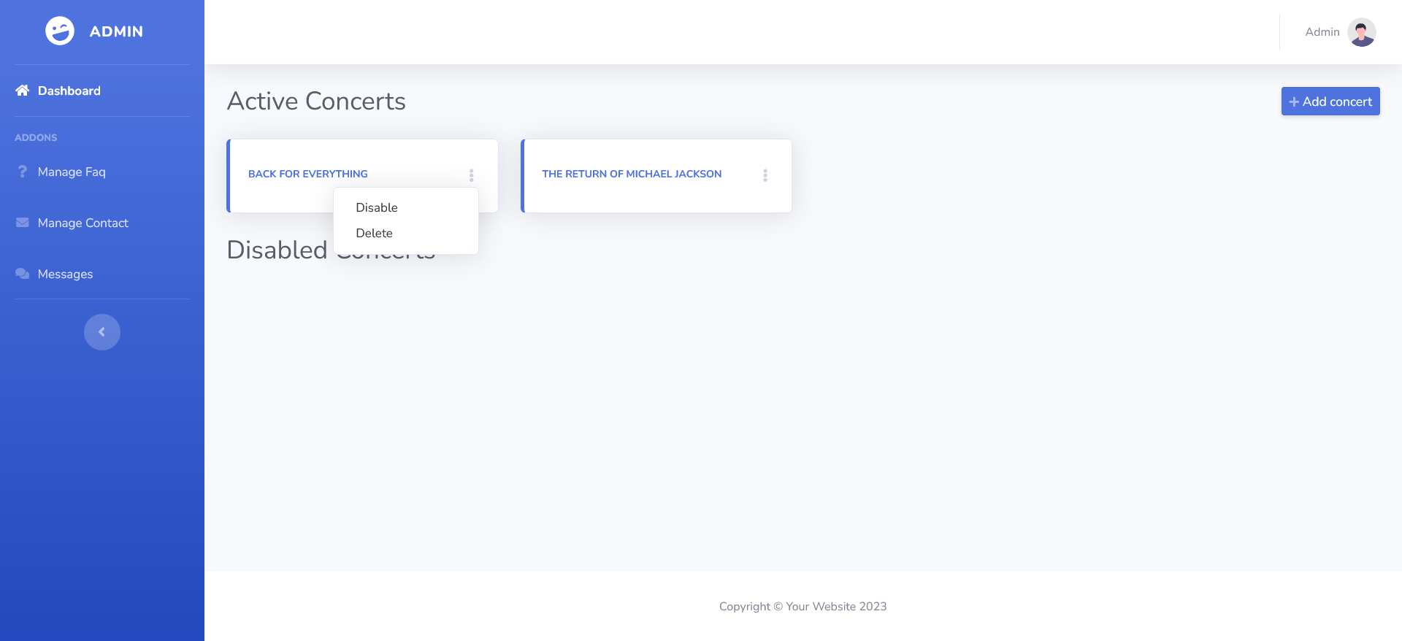Click the Messages chat bubbles icon
This screenshot has width=1402, height=641.
pyautogui.click(x=23, y=274)
